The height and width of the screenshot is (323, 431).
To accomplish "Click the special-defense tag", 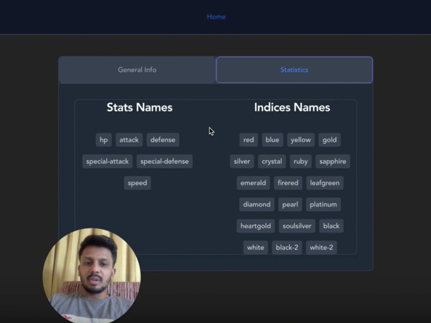I will (x=164, y=161).
